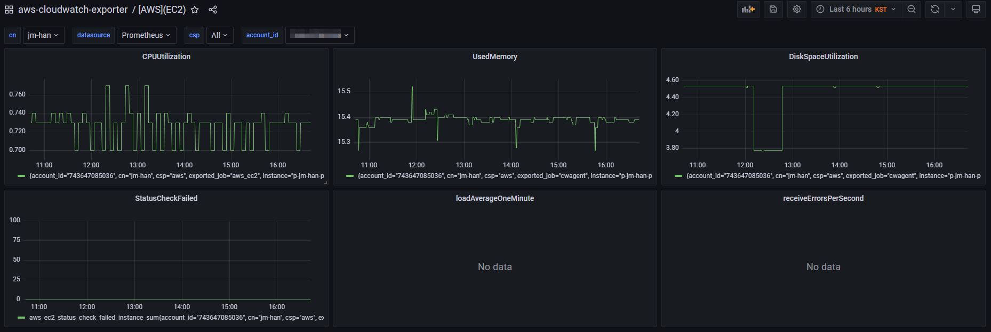Open the account_id value dropdown
This screenshot has width=991, height=332.
pyautogui.click(x=319, y=35)
